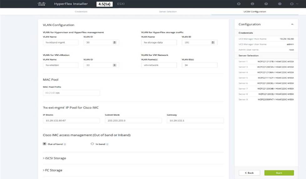Image resolution: width=306 pixels, height=179 pixels.
Task: Expand the chevron beside the settings gear
Action: pyautogui.click(x=297, y=4)
